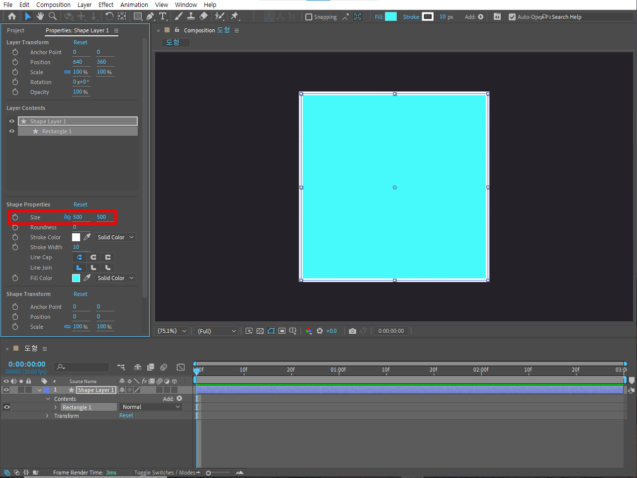Click Reset beside Transform in timeline
Screen dimensions: 637x478
[x=126, y=415]
